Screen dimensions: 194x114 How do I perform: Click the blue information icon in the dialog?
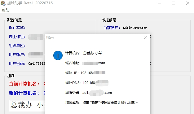tap(58, 55)
